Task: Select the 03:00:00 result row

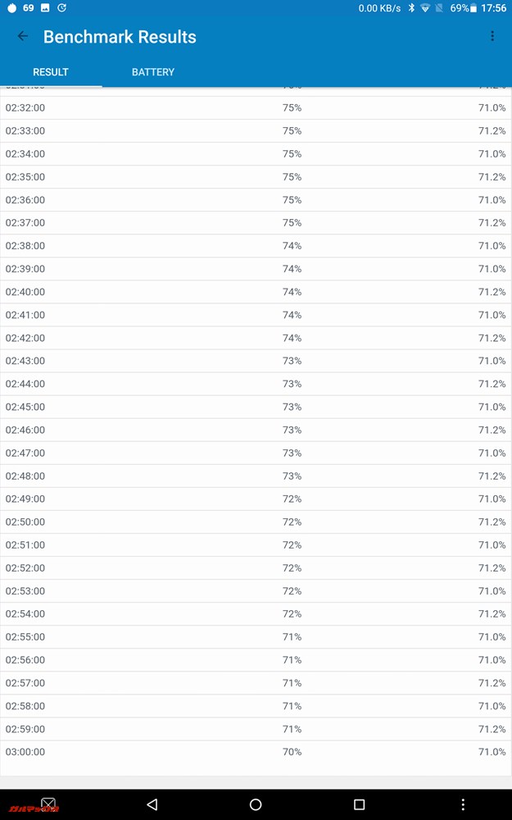Action: pos(256,752)
